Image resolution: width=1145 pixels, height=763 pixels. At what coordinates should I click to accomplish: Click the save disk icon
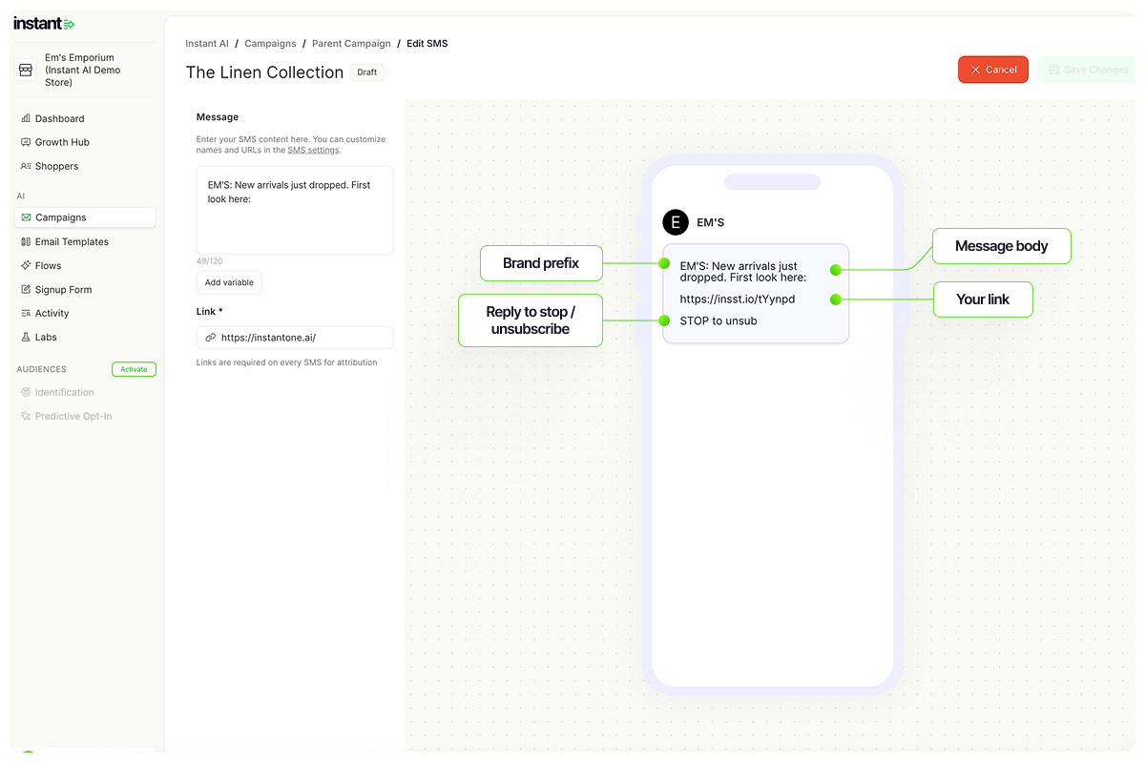1053,70
